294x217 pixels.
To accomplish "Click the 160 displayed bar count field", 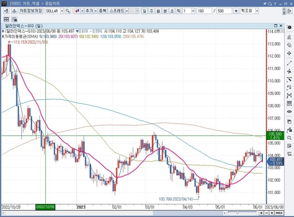I will [x=204, y=11].
